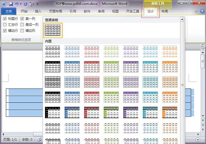Click the Word application icon
Image resolution: width=206 pixels, height=144 pixels.
click(x=3, y=4)
